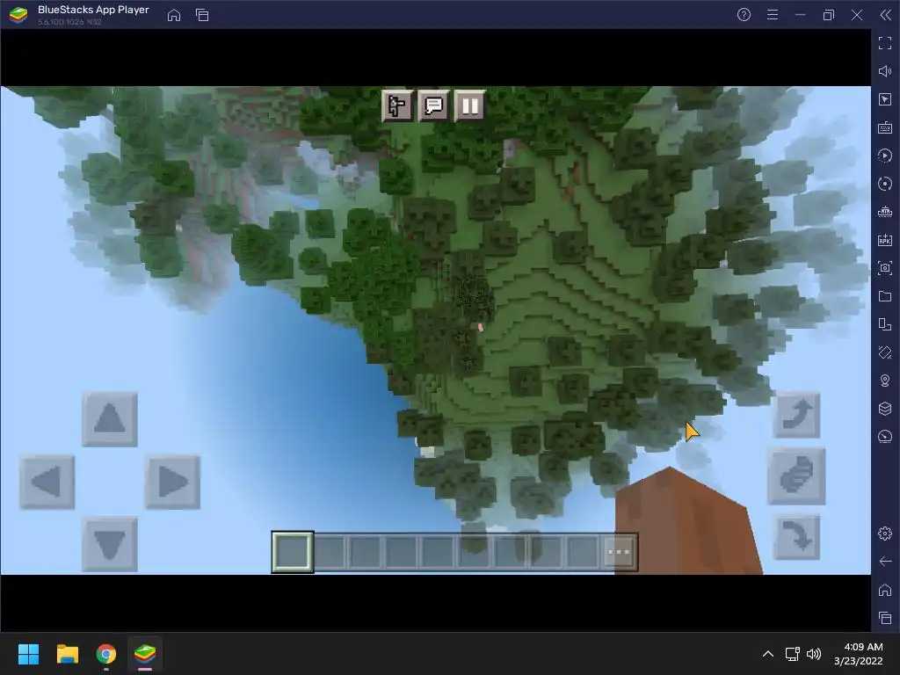Image resolution: width=900 pixels, height=675 pixels.
Task: Open the in-game chat button
Action: [433, 105]
